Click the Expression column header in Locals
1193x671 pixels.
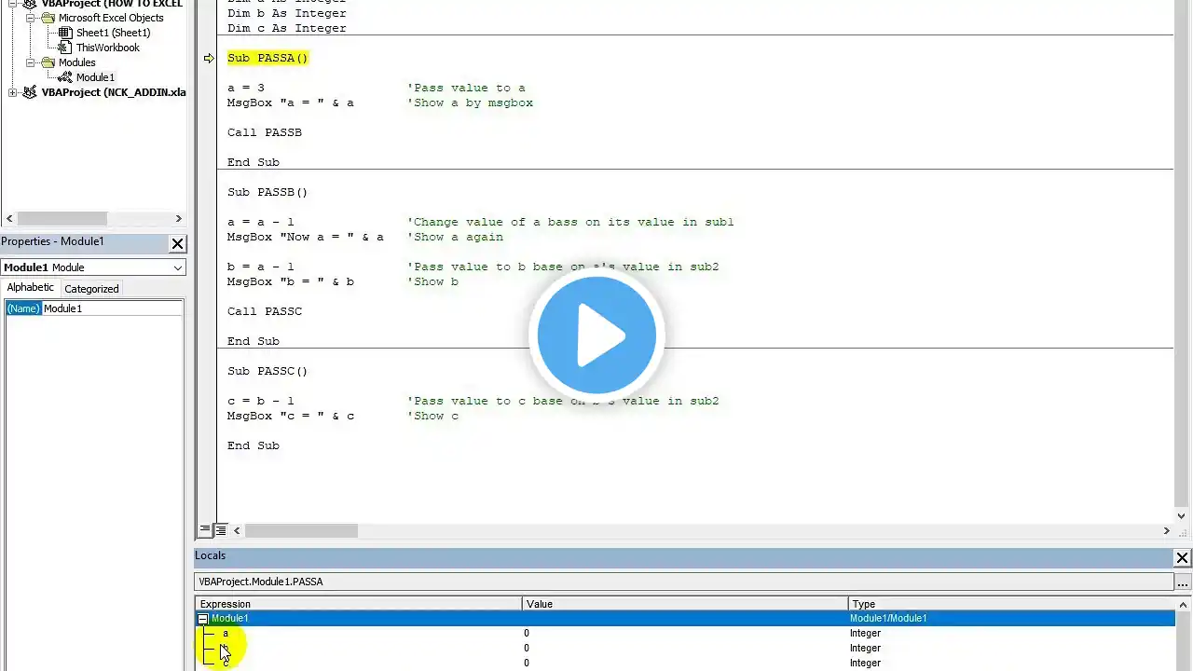[x=359, y=604]
